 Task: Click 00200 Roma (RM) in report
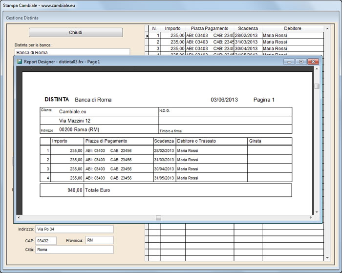[x=79, y=129]
